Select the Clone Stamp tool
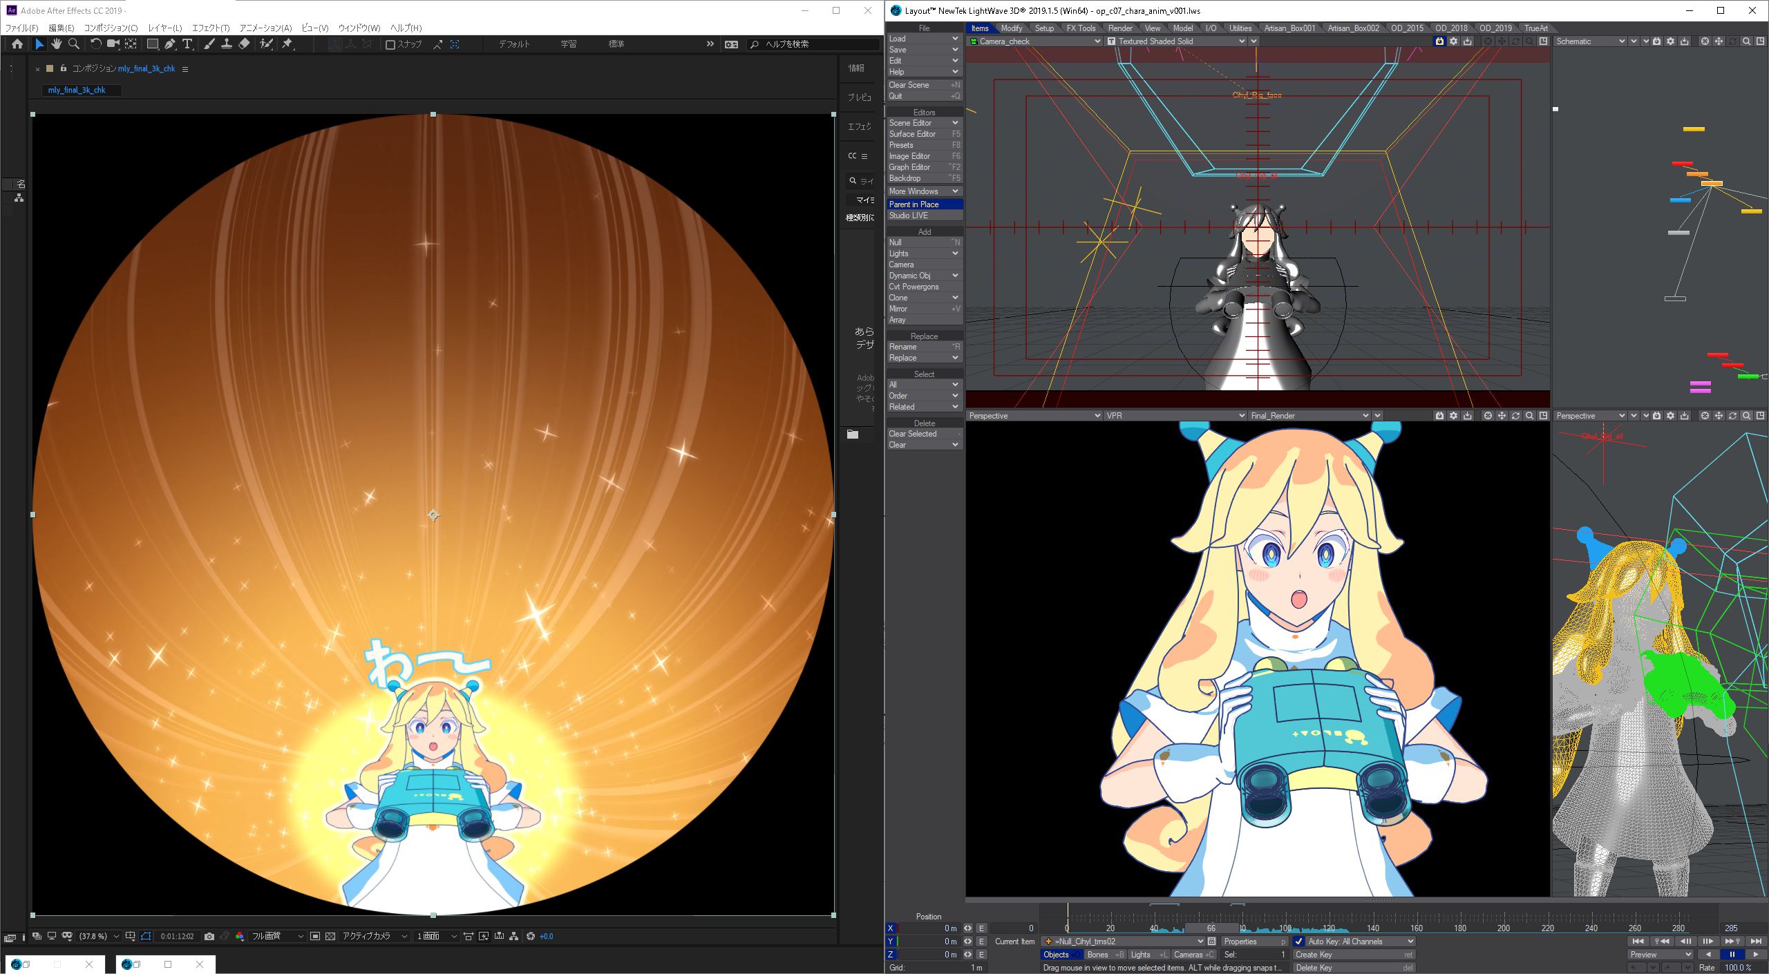Image resolution: width=1769 pixels, height=974 pixels. [226, 44]
